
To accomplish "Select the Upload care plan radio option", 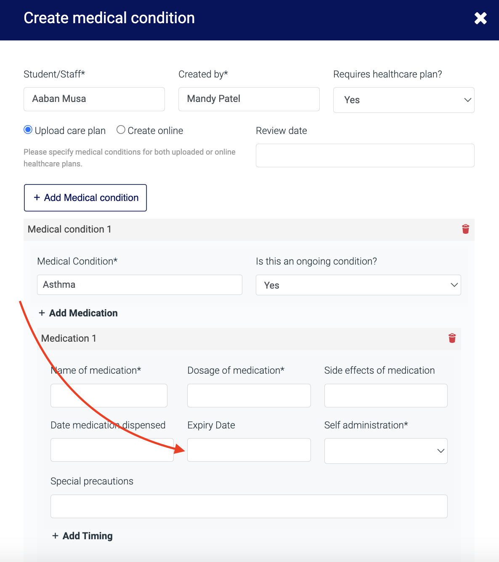I will tap(28, 130).
